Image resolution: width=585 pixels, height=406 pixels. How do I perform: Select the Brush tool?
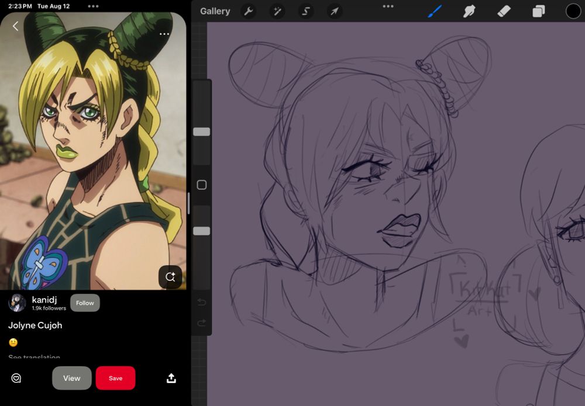click(435, 11)
